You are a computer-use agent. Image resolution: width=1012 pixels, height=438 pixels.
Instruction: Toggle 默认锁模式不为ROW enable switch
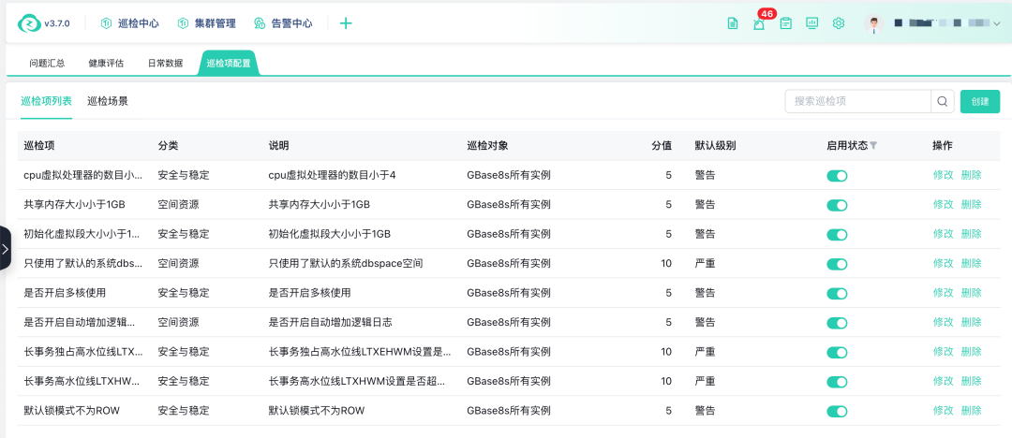click(x=837, y=411)
